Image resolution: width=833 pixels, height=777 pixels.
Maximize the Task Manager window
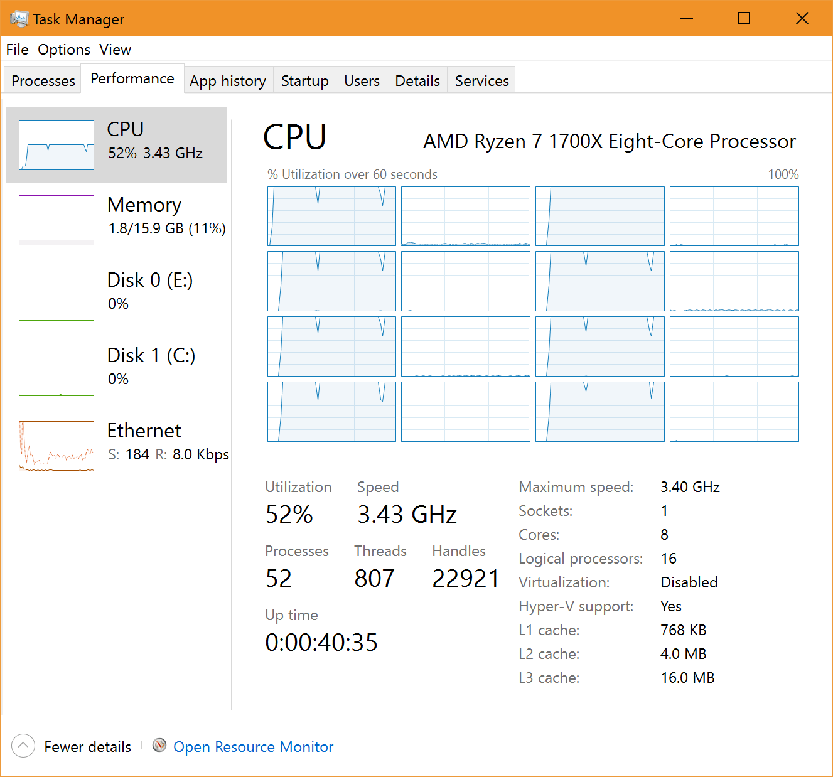pos(744,18)
